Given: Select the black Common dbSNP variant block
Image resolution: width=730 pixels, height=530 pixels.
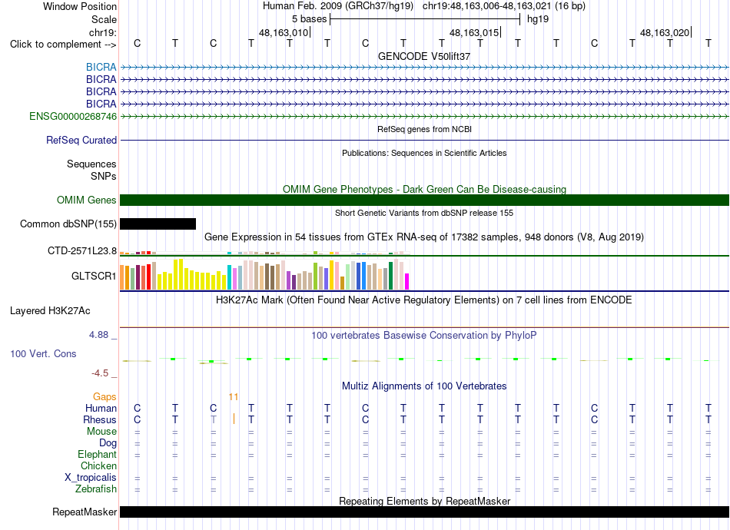Looking at the screenshot, I should click(158, 224).
